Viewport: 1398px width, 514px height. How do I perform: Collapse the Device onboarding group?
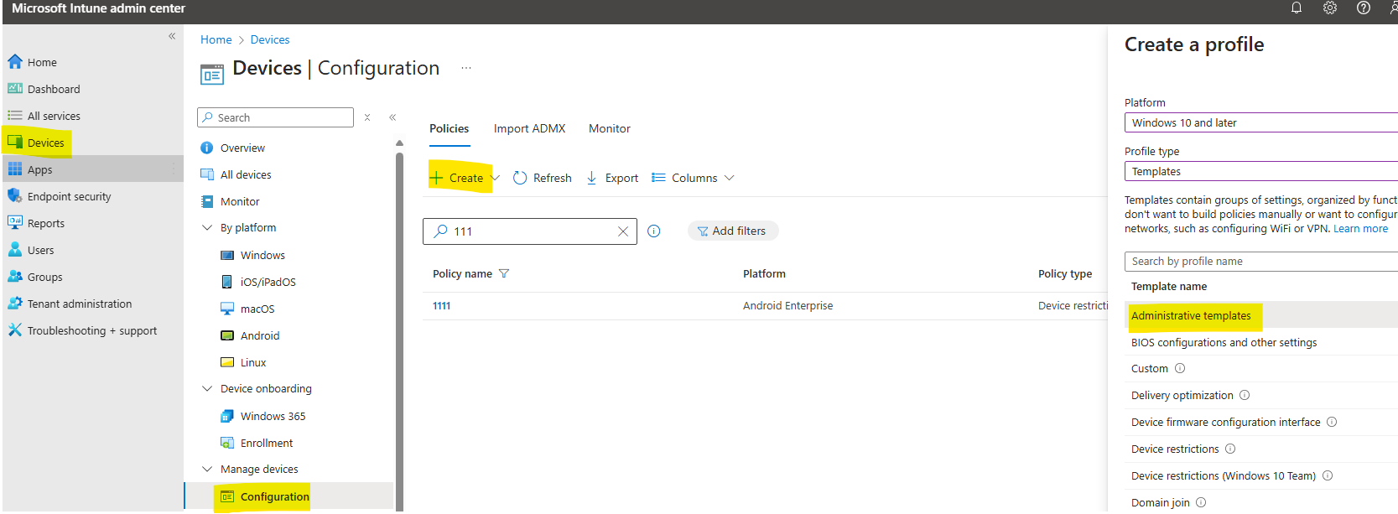click(207, 388)
